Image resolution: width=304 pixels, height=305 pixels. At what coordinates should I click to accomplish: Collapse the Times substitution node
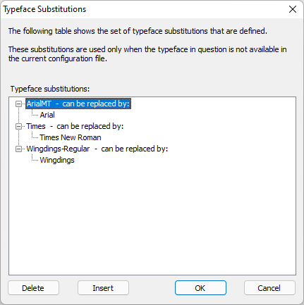pyautogui.click(x=18, y=126)
